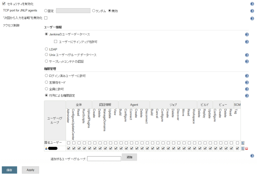The width and height of the screenshot is (257, 175).
Task: Open help for 全員に許可
Action: coord(247,89)
